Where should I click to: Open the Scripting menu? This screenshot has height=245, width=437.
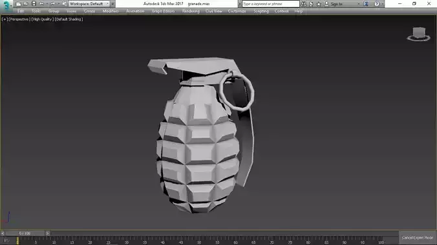pyautogui.click(x=261, y=12)
